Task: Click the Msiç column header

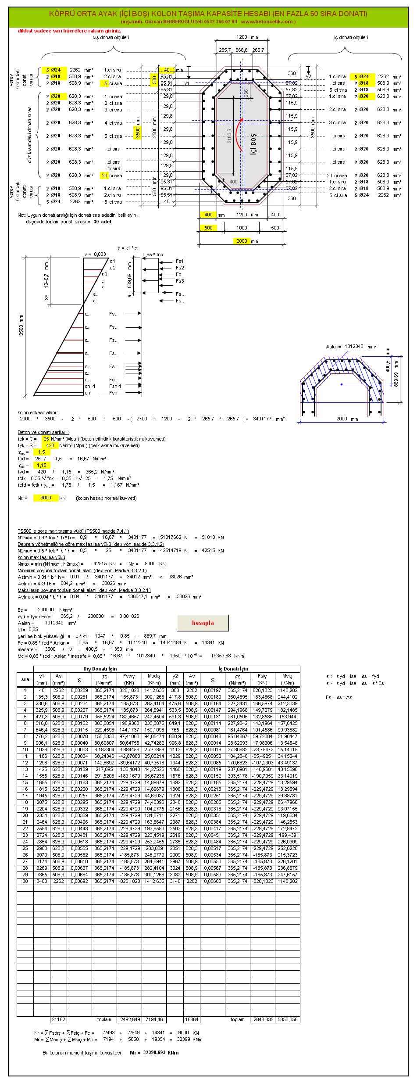Action: point(288,676)
